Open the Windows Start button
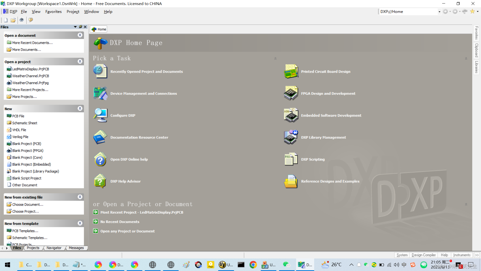Image resolution: width=481 pixels, height=271 pixels. point(8,265)
